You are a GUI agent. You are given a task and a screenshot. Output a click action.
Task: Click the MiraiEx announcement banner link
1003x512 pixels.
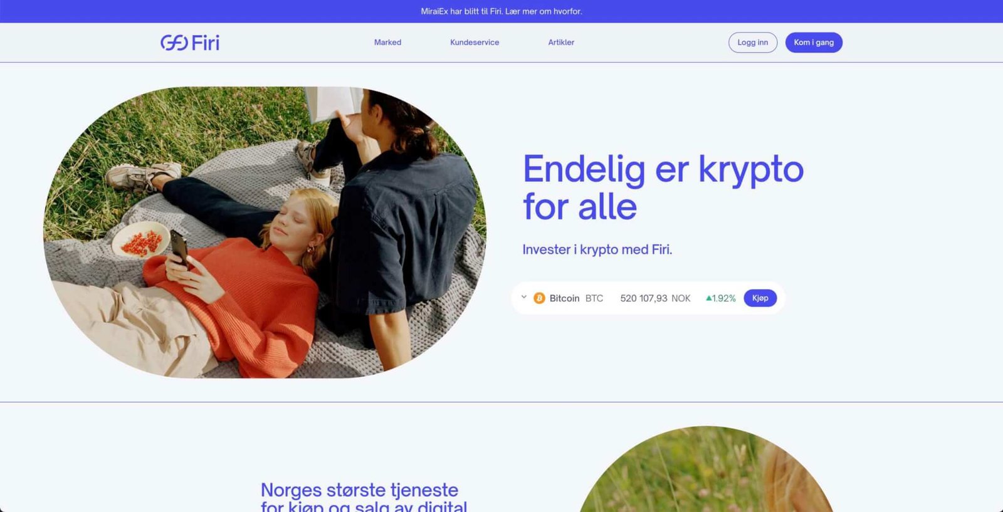coord(501,11)
